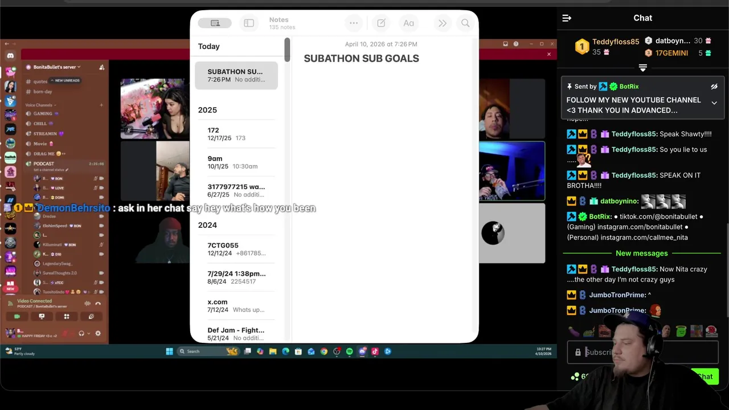Join CHILL voice channel

pos(40,124)
